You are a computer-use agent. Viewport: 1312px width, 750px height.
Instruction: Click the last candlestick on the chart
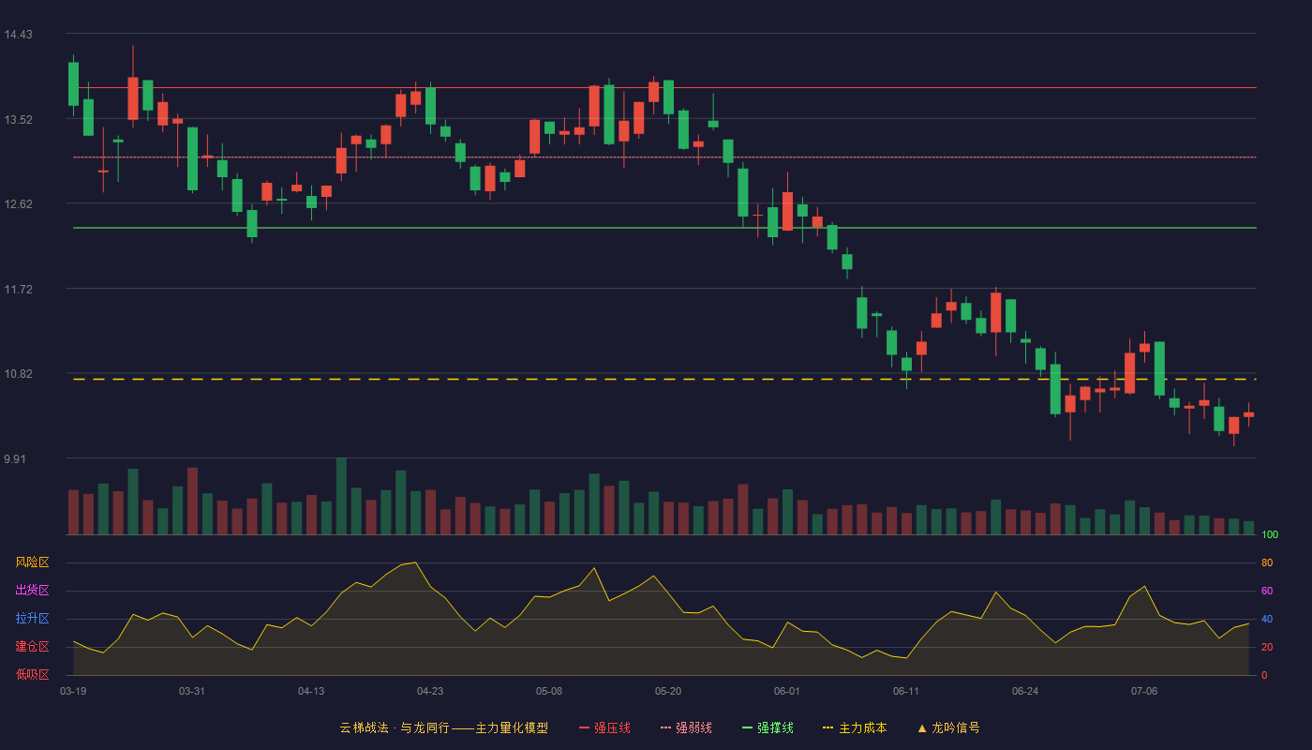pyautogui.click(x=1248, y=414)
